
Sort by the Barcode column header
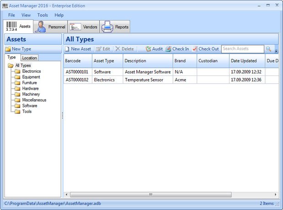(x=78, y=61)
